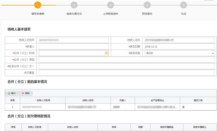Screen dimensions: 217x131
Task: Click 是否欠税 column header
Action: pos(198,100)
